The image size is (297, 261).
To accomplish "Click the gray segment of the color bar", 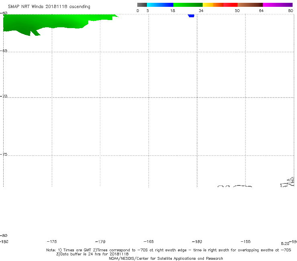I will pyautogui.click(x=142, y=5).
